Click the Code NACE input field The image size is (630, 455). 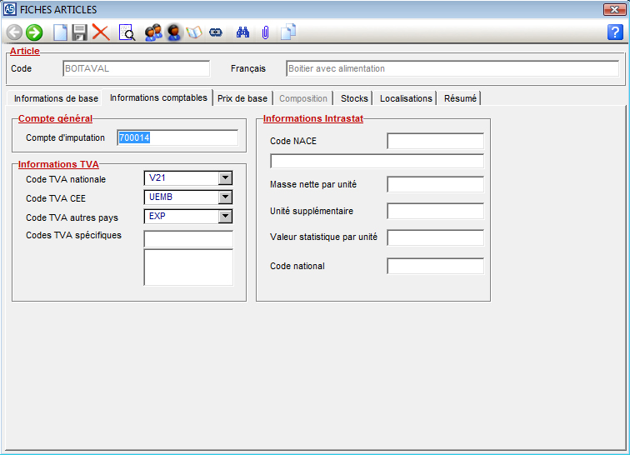click(435, 141)
